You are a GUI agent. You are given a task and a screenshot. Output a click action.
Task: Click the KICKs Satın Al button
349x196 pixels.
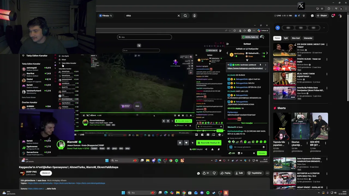pyautogui.click(x=250, y=37)
